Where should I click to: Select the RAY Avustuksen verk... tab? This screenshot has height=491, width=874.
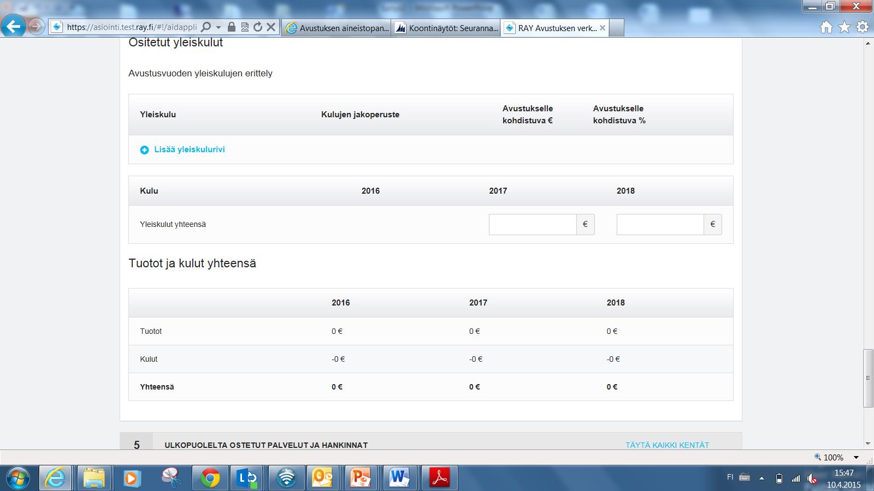[550, 28]
